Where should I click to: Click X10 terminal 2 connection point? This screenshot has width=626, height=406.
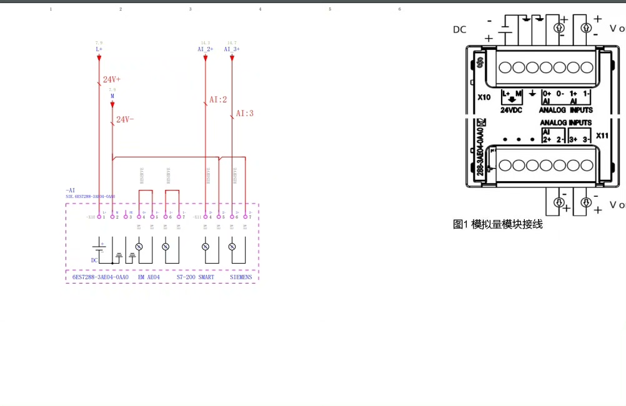(112, 217)
